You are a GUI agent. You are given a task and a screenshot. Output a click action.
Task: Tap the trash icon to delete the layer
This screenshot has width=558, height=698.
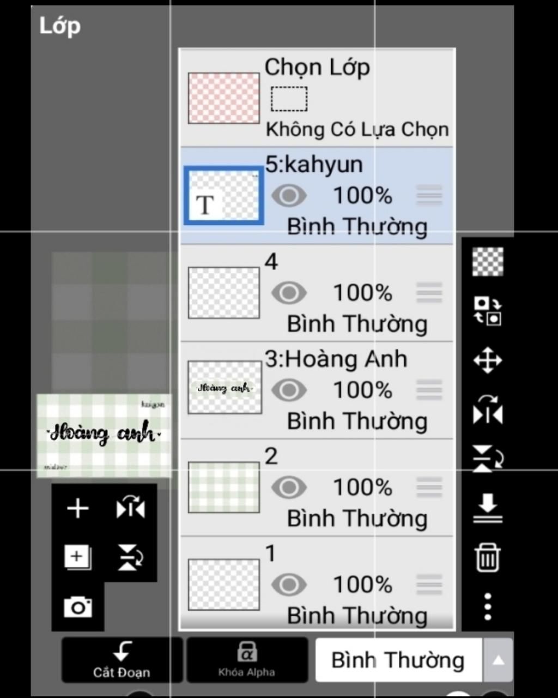coord(487,557)
